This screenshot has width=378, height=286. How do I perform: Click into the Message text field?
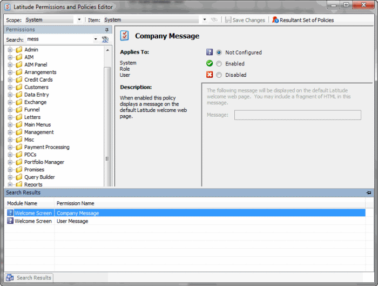(298, 115)
